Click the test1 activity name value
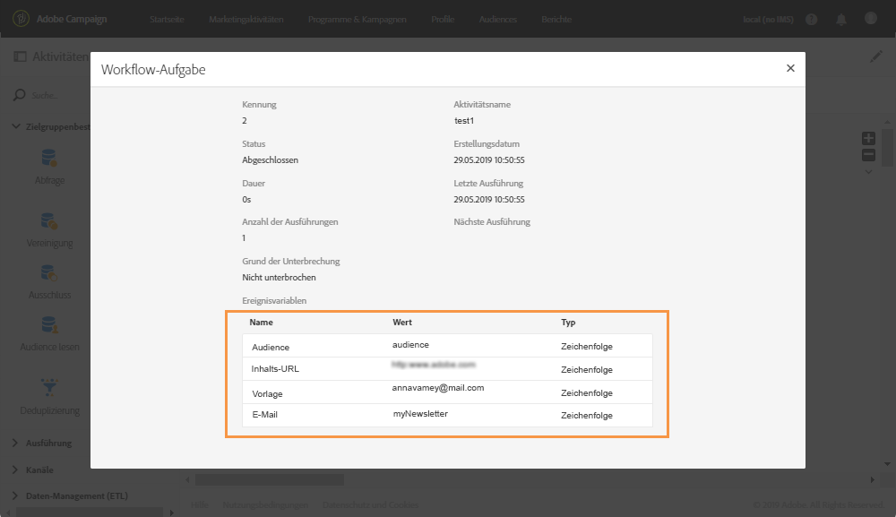 coord(464,121)
